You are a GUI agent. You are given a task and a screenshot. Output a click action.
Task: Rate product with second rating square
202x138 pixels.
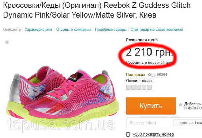[x=133, y=87]
